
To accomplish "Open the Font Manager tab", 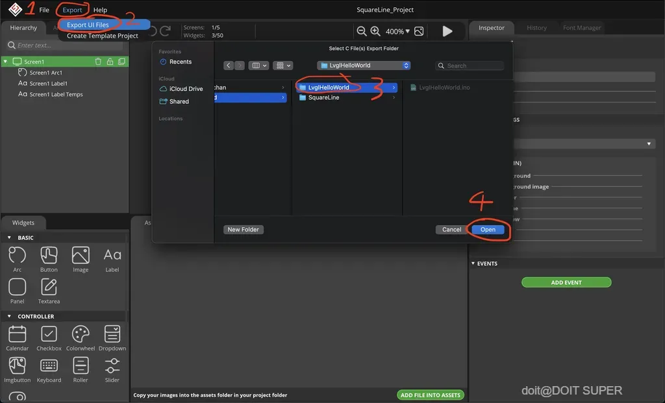I will 582,27.
